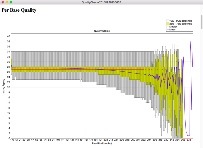Screen dimensions: 203x148
Task: Click the 151 tick on the x-axis
Action: click(x=81, y=140)
